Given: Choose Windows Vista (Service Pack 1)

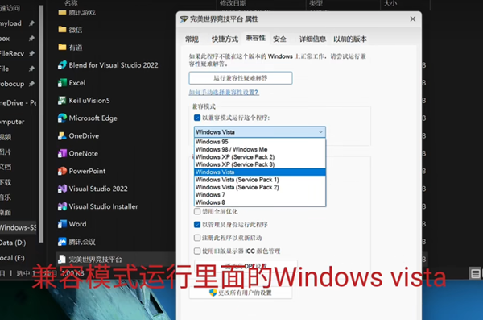Looking at the screenshot, I should coord(260,180).
